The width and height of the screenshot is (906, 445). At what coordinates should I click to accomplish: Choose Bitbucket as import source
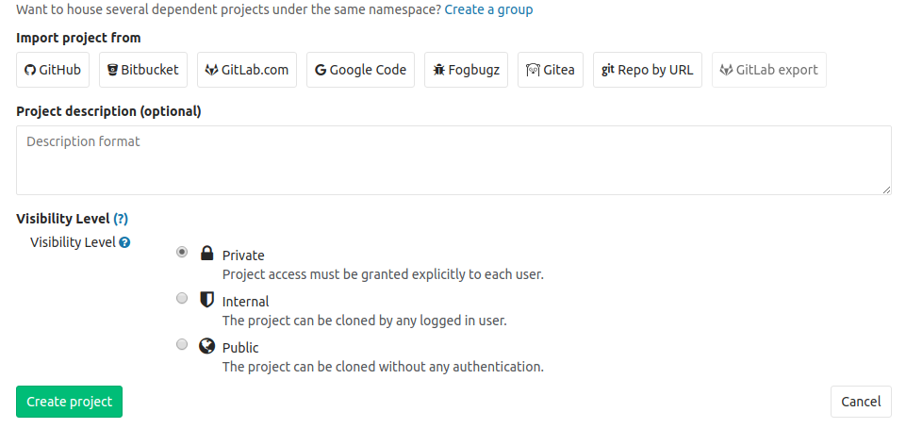143,70
